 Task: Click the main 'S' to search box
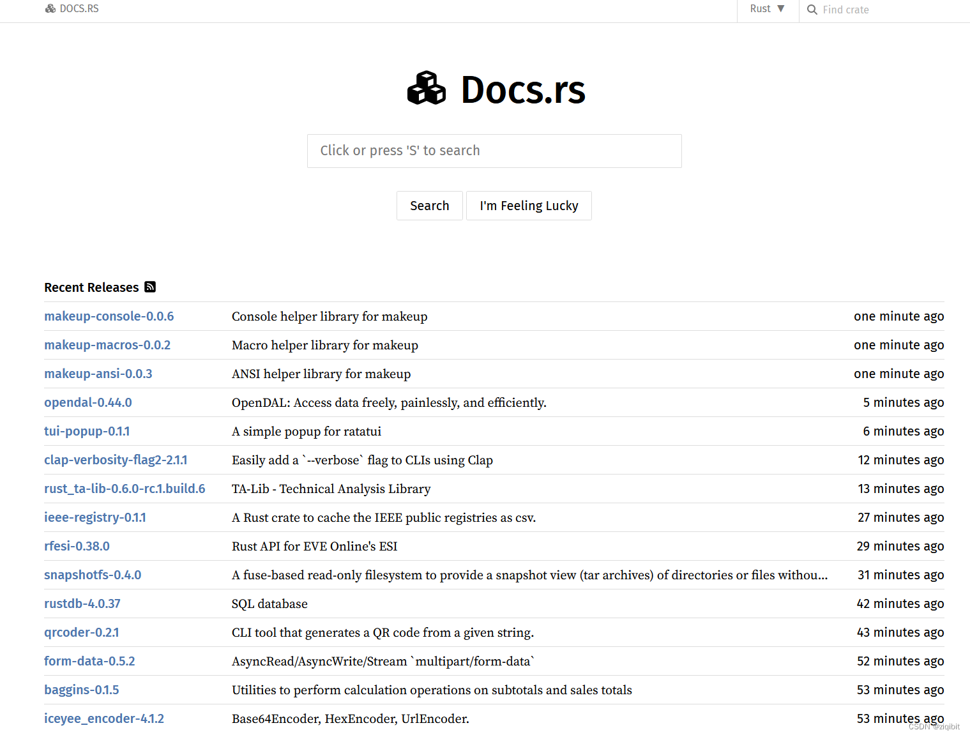(x=494, y=151)
